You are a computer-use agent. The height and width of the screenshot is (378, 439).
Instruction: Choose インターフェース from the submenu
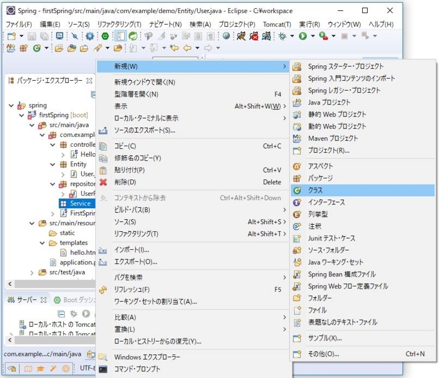click(x=362, y=202)
